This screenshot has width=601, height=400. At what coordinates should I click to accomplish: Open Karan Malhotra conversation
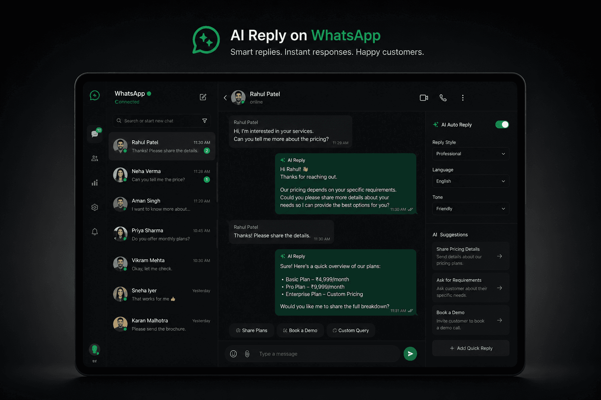(x=162, y=325)
